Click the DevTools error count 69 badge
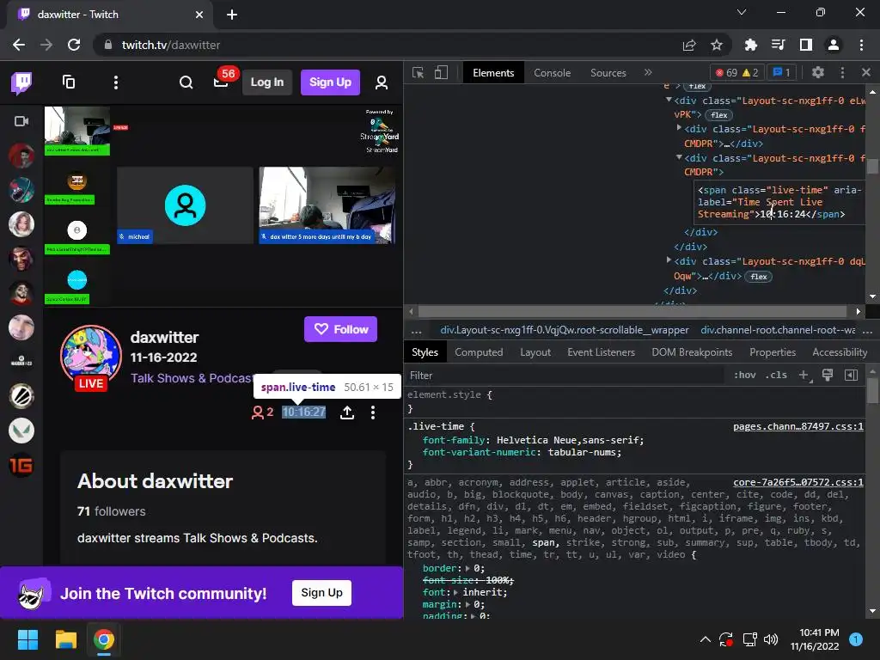 pos(726,72)
